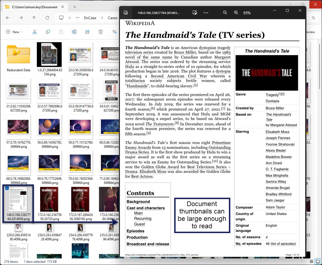
Task: Click the 93% zoom level in Photos viewer
Action: pyautogui.click(x=247, y=13)
